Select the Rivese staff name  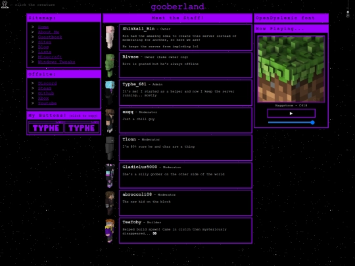tap(130, 56)
